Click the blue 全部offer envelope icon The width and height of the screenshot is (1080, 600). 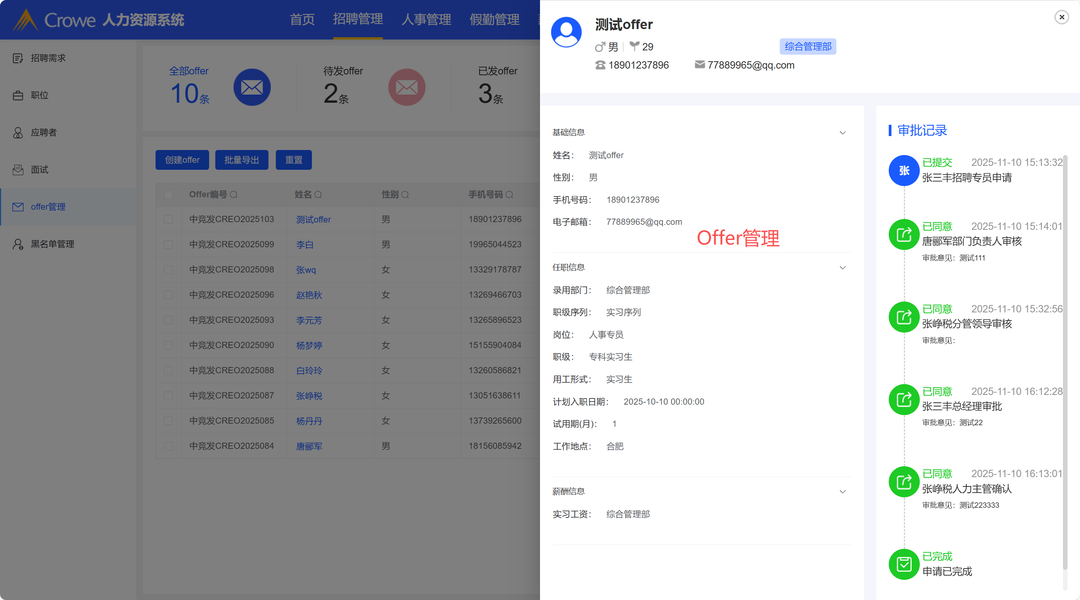pyautogui.click(x=251, y=88)
